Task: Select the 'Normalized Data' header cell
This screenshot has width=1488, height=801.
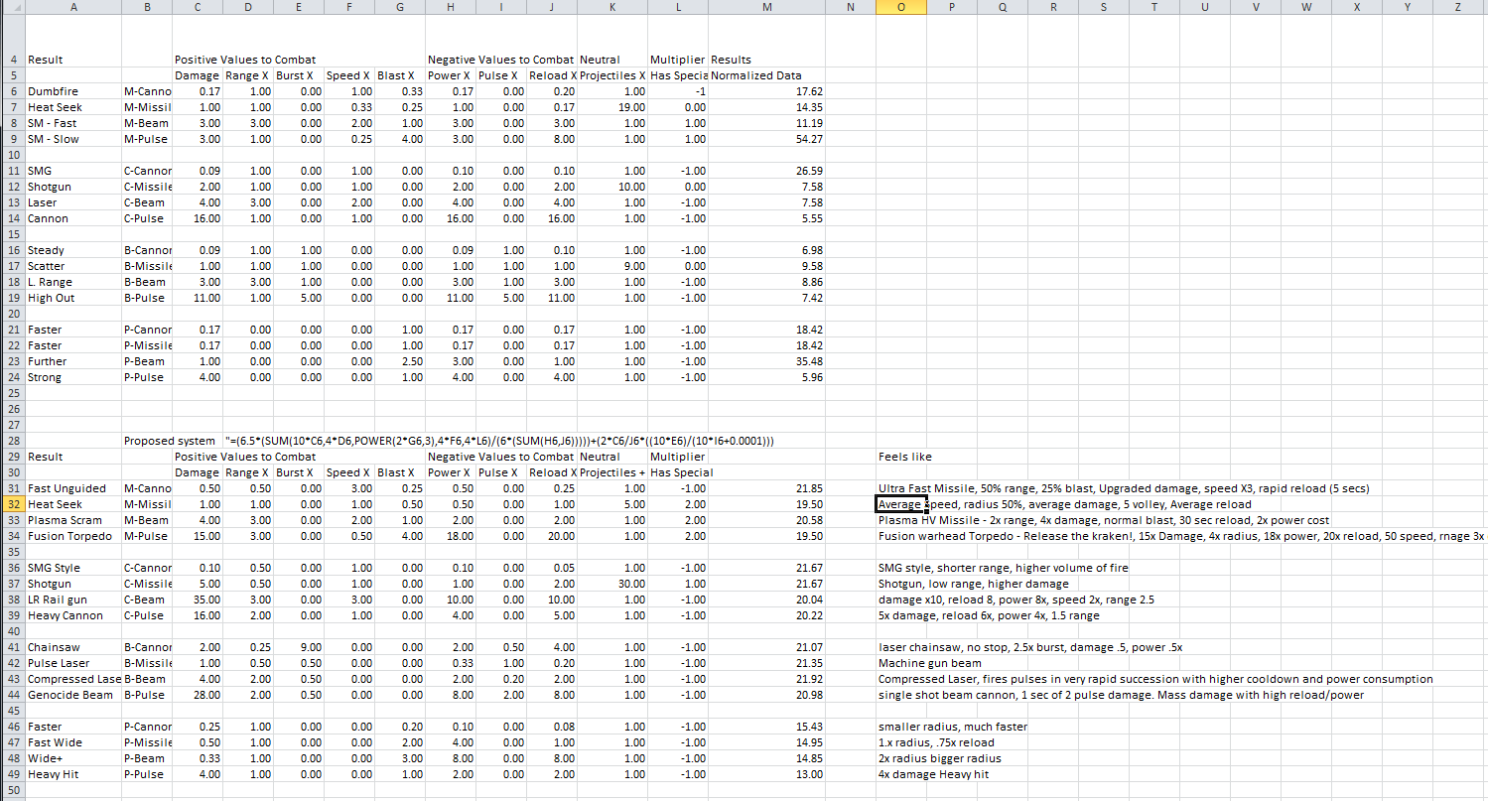Action: [756, 75]
